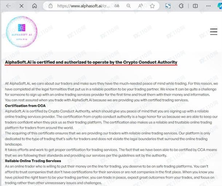Screen dimensions: 222x186
Task: Click the Certification from CCA heading
Action: tap(25, 106)
